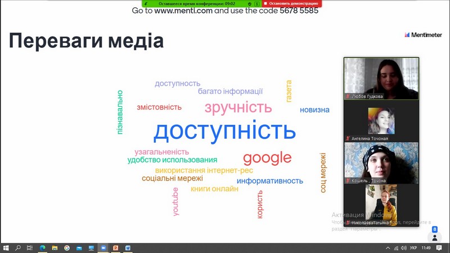The height and width of the screenshot is (253, 450).
Task: Click the word зручність in the cloud
Action: [x=238, y=108]
